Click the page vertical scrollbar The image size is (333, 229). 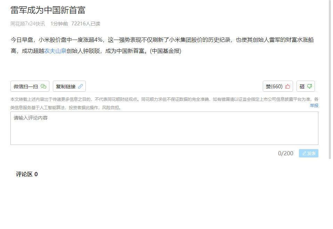pos(330,80)
